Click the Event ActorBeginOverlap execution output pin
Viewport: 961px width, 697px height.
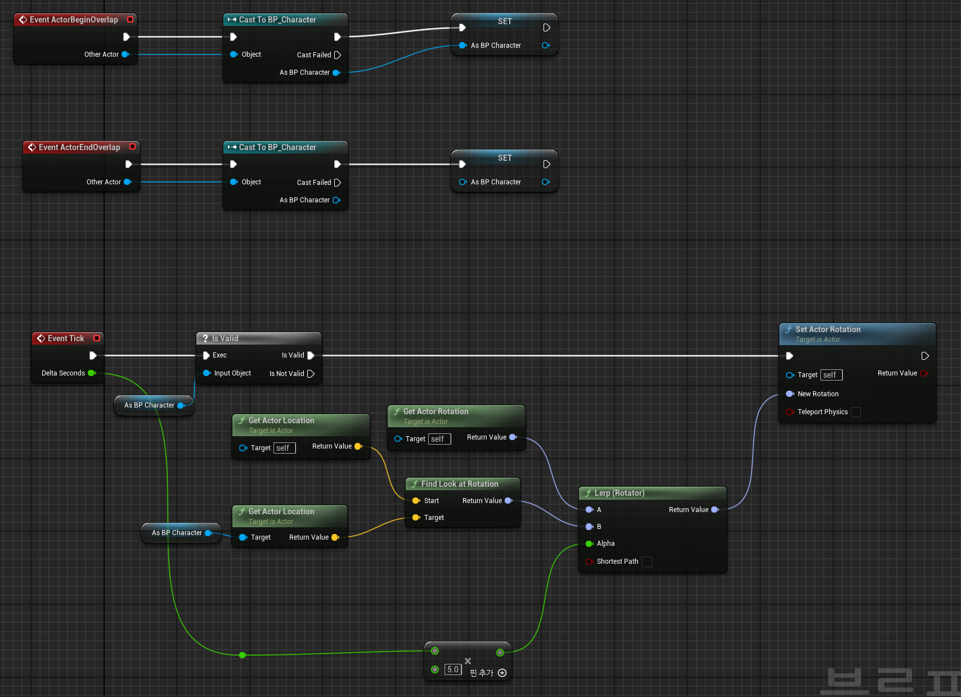(127, 37)
